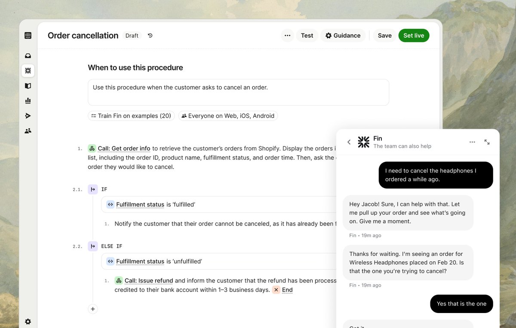The width and height of the screenshot is (516, 328).
Task: Click the 'Hey Jacob! Sure, I can help' message
Action: point(408,213)
